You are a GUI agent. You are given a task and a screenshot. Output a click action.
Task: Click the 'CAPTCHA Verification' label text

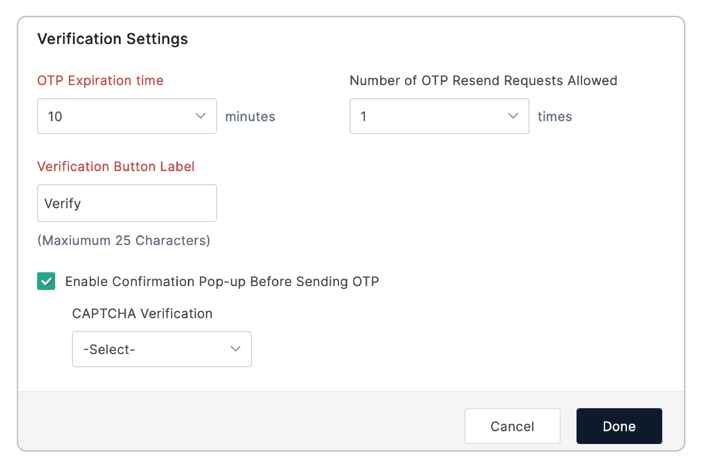point(142,314)
